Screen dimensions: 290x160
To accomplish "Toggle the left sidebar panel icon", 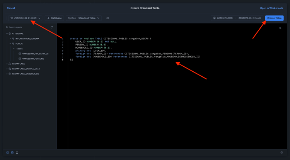I will tap(8, 153).
